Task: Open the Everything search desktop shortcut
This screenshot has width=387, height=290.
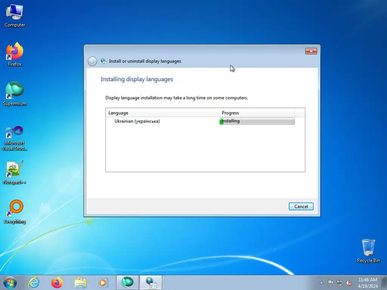Action: 15,212
